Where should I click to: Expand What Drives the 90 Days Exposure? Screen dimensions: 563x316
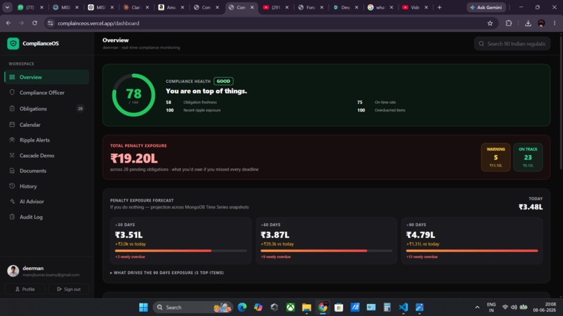(x=167, y=273)
